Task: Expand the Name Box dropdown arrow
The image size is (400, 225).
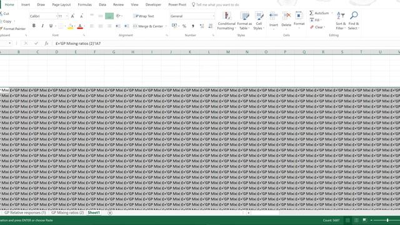Action: 10,43
